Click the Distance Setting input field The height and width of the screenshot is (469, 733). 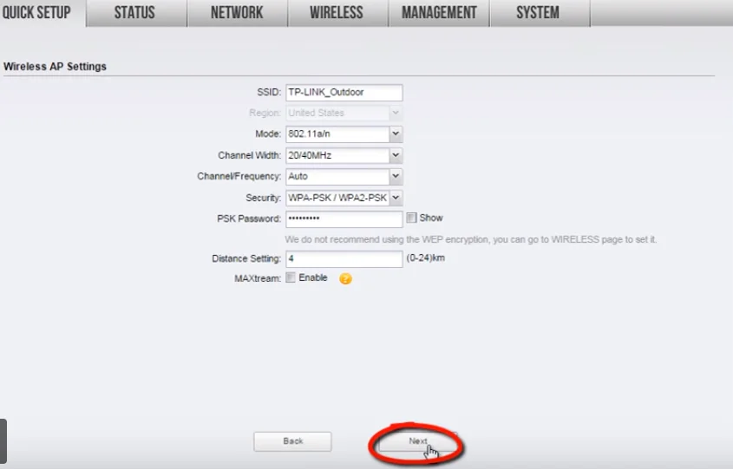[344, 258]
